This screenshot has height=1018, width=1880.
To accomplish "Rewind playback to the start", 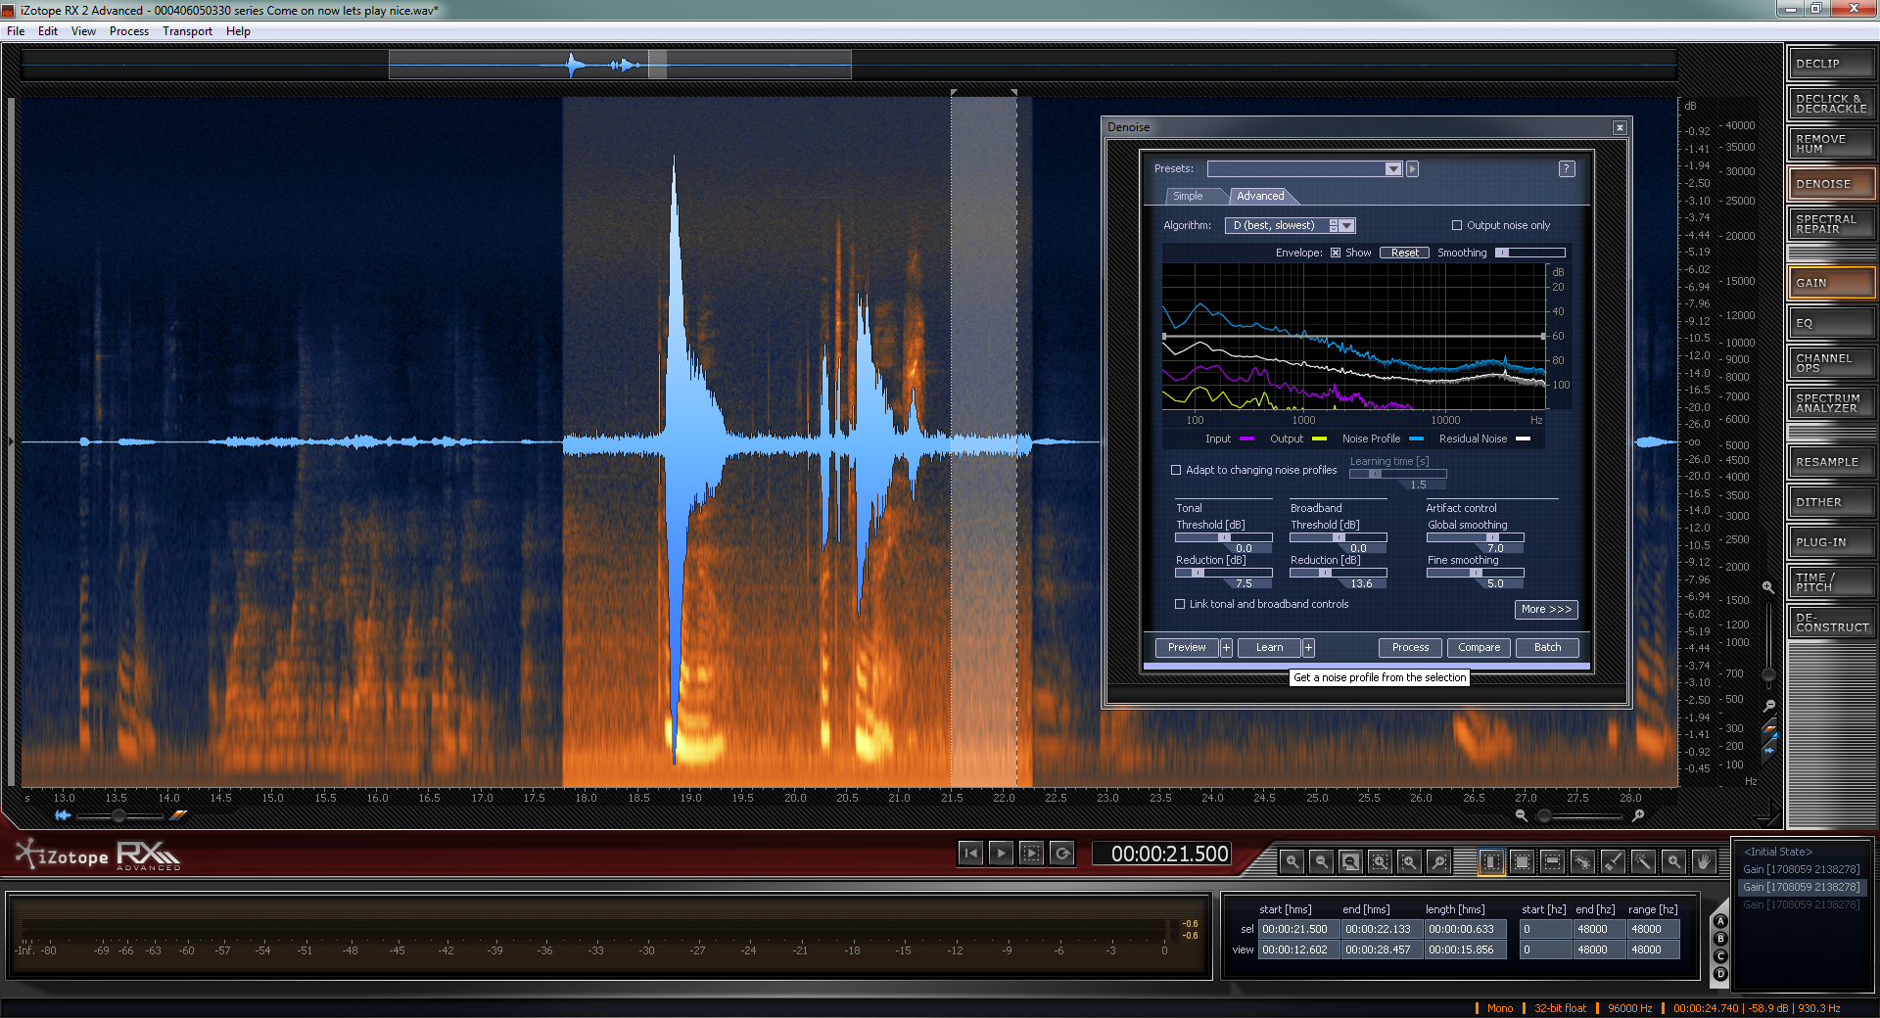I will pyautogui.click(x=970, y=854).
